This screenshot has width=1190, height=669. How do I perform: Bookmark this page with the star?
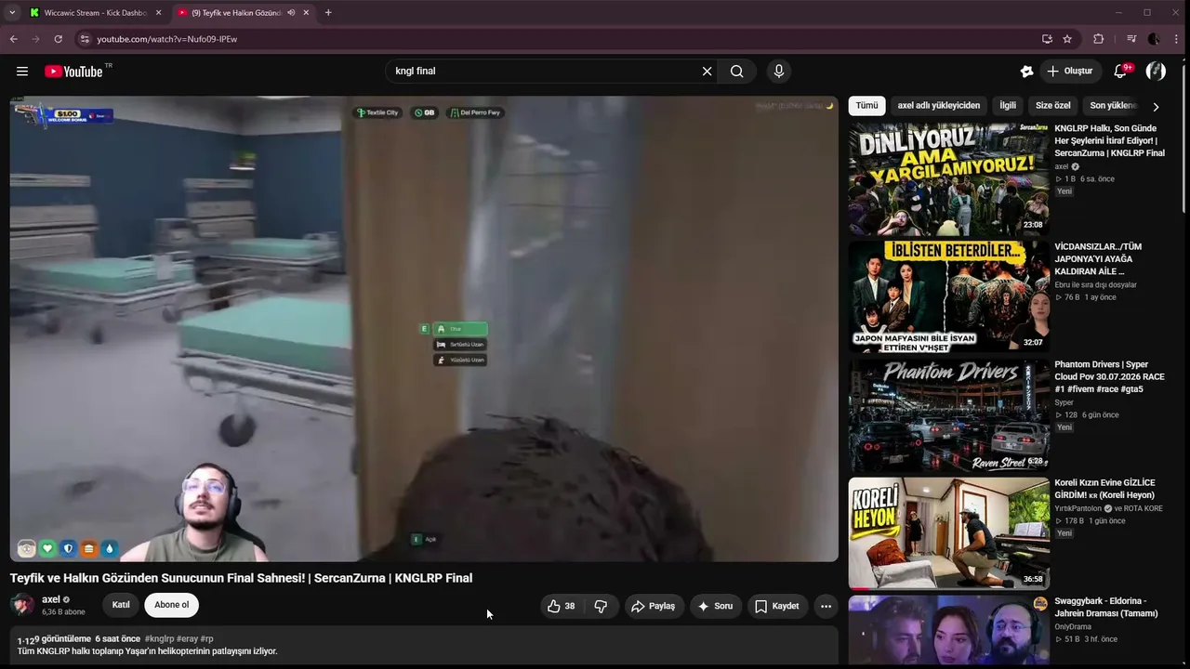(x=1067, y=39)
